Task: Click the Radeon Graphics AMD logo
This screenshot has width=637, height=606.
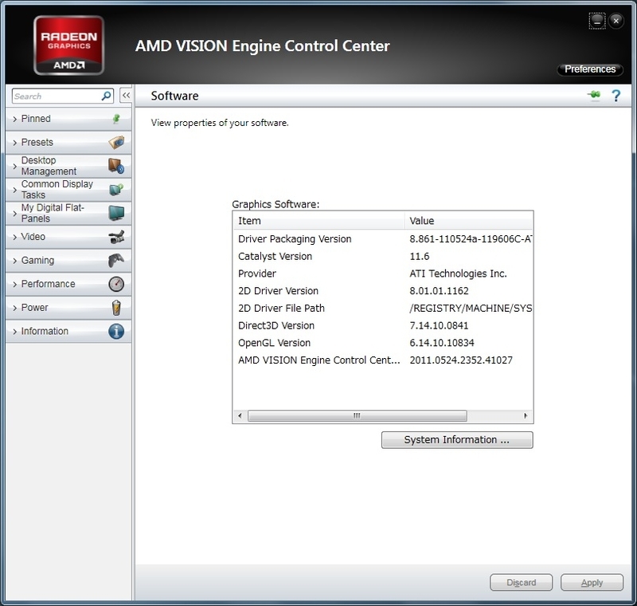Action: coord(68,45)
